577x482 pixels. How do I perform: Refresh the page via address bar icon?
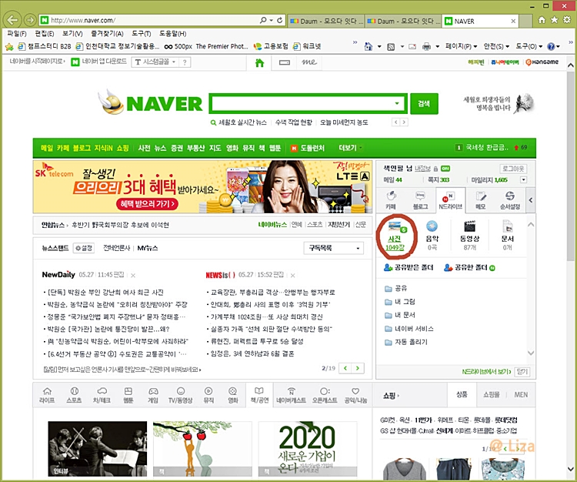click(x=280, y=20)
